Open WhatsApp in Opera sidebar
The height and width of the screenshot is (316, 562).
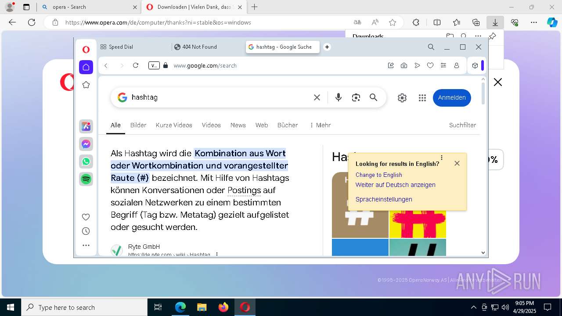pos(86,162)
